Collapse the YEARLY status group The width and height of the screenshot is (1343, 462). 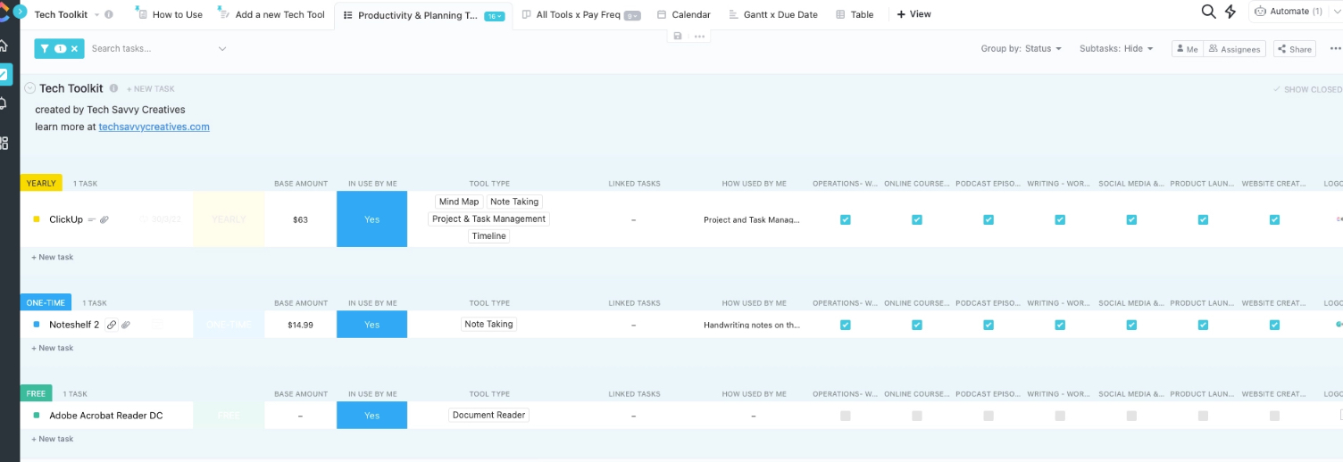(41, 183)
